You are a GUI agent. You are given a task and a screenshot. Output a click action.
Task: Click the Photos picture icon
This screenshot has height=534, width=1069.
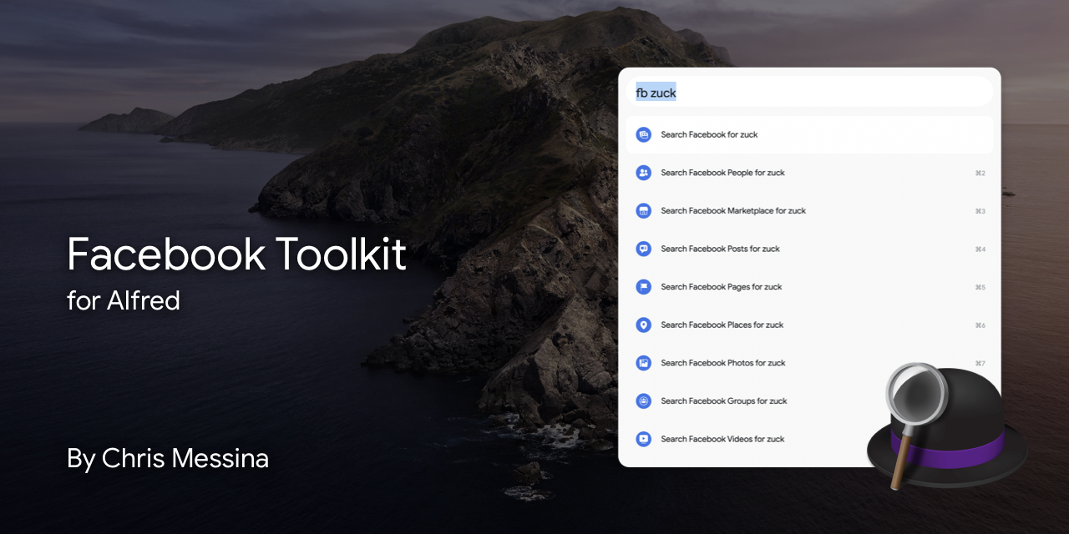(643, 363)
